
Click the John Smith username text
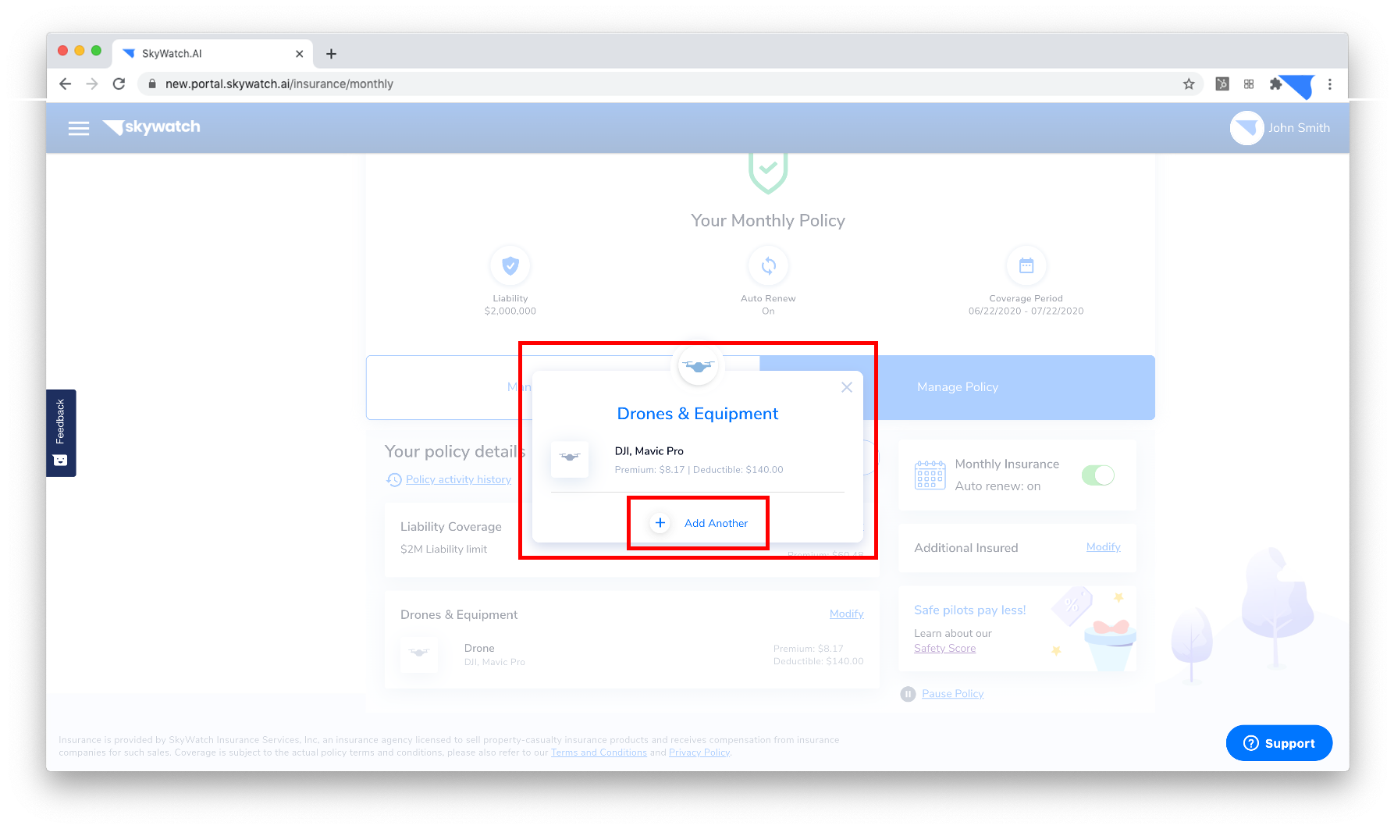coord(1299,128)
